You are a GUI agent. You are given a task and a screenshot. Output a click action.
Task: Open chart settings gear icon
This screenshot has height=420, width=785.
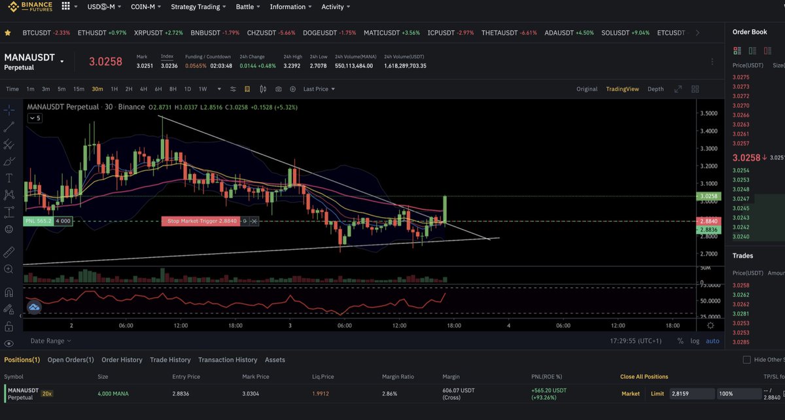tap(711, 325)
